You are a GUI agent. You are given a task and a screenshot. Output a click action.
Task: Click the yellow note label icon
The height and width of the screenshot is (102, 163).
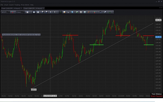pyautogui.click(x=64, y=12)
